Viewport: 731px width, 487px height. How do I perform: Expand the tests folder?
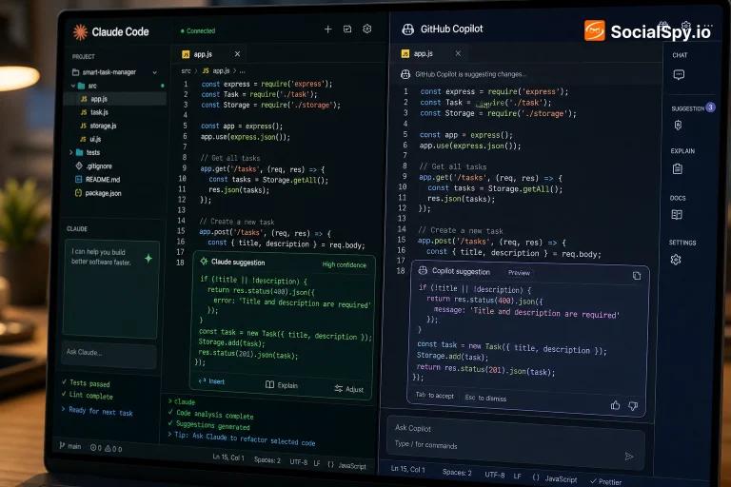coord(71,152)
